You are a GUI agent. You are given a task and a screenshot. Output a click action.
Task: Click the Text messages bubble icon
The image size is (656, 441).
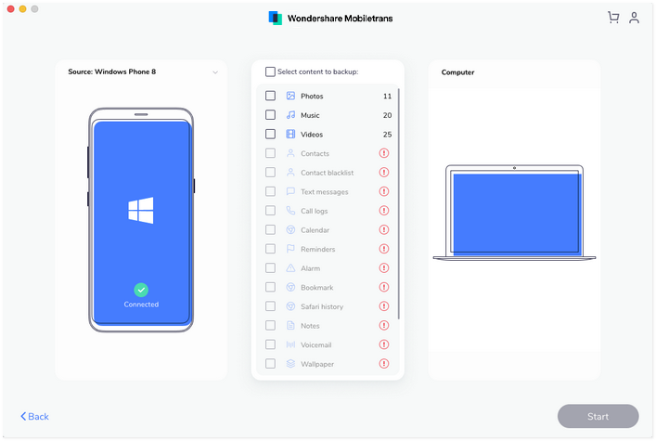(x=290, y=191)
